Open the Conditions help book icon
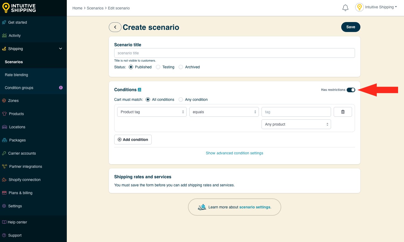 click(140, 90)
